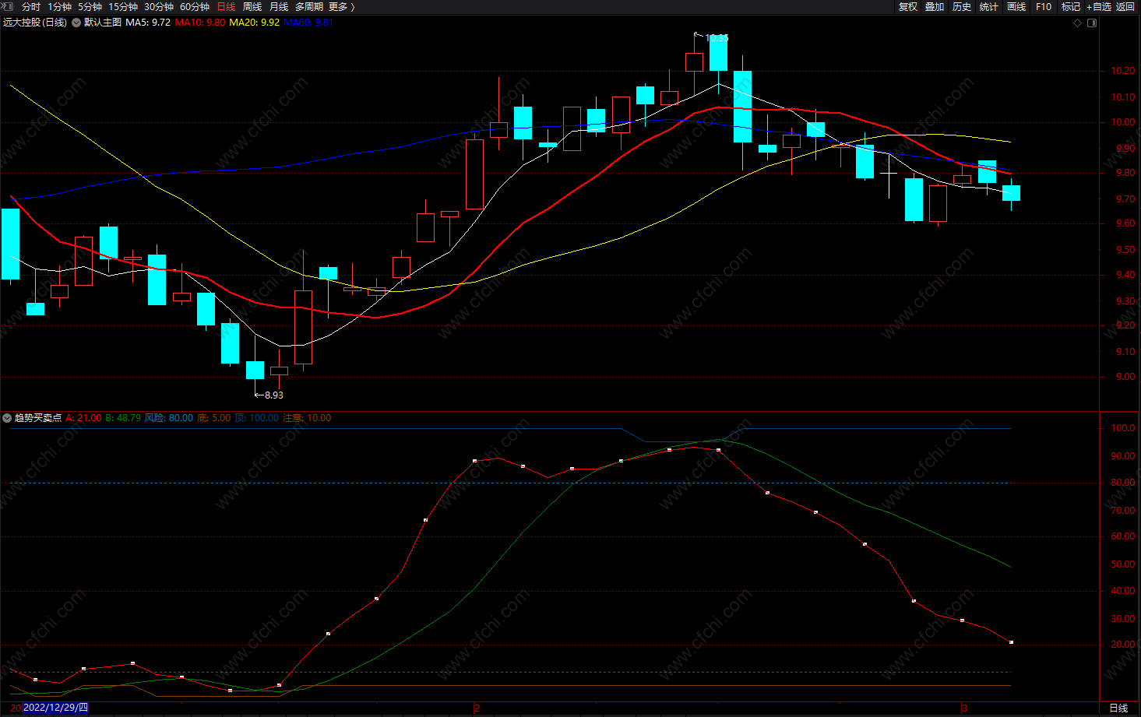The image size is (1141, 717).
Task: Click the month 2 marker on time axis
Action: [477, 708]
